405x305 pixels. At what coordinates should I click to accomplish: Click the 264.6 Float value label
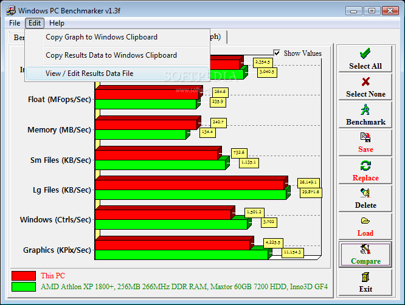[220, 92]
